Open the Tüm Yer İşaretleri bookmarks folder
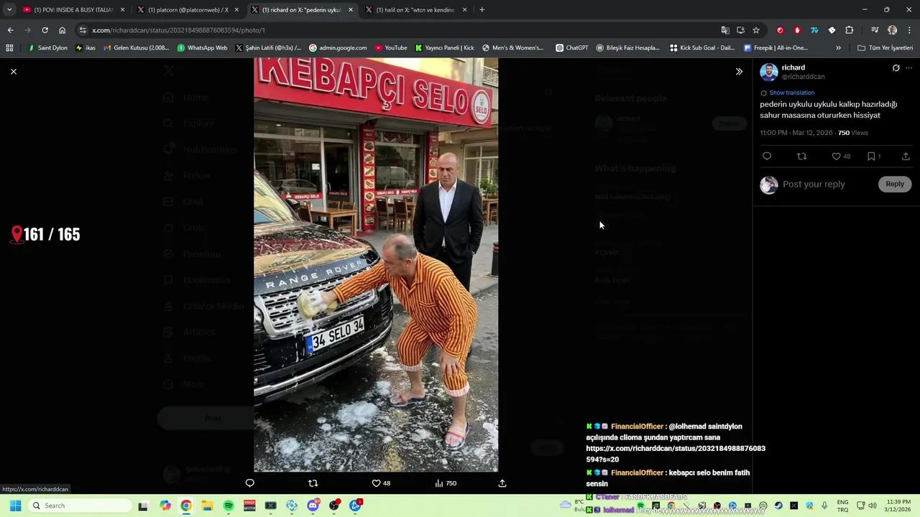The height and width of the screenshot is (517, 920). click(x=885, y=48)
